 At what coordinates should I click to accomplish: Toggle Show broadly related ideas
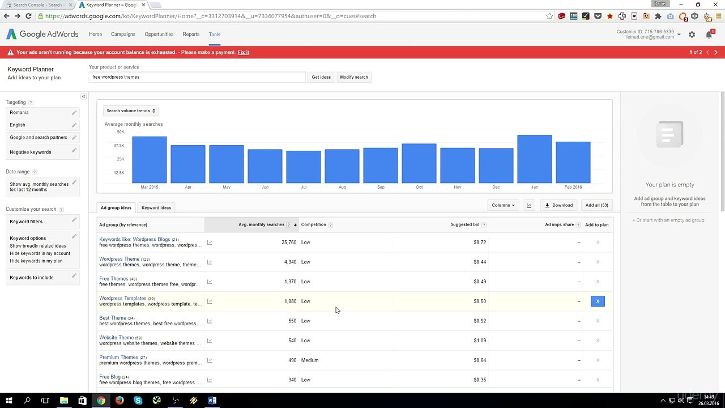pyautogui.click(x=38, y=246)
